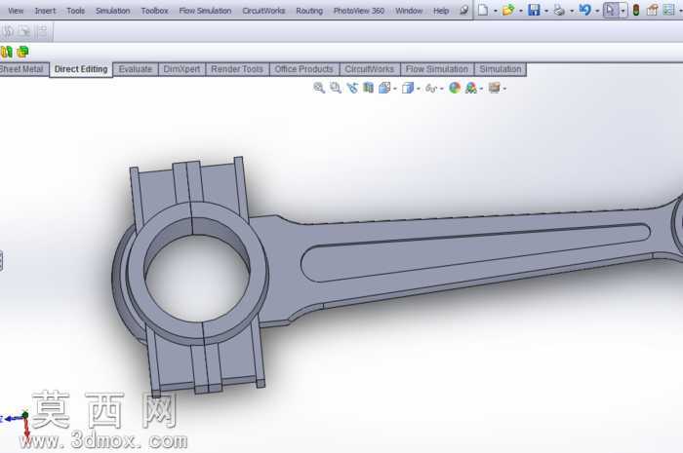Open the CircuitWorks menu

(263, 11)
